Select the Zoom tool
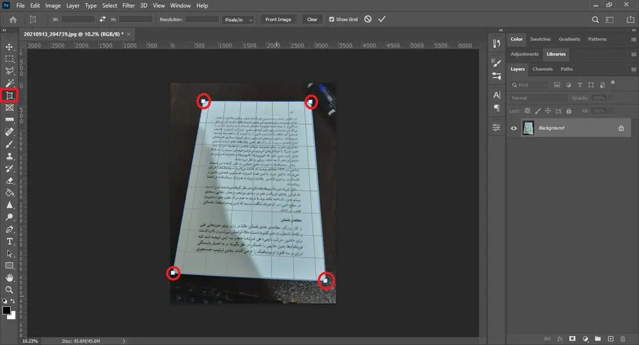Viewport: 639px width, 345px height. [10, 290]
